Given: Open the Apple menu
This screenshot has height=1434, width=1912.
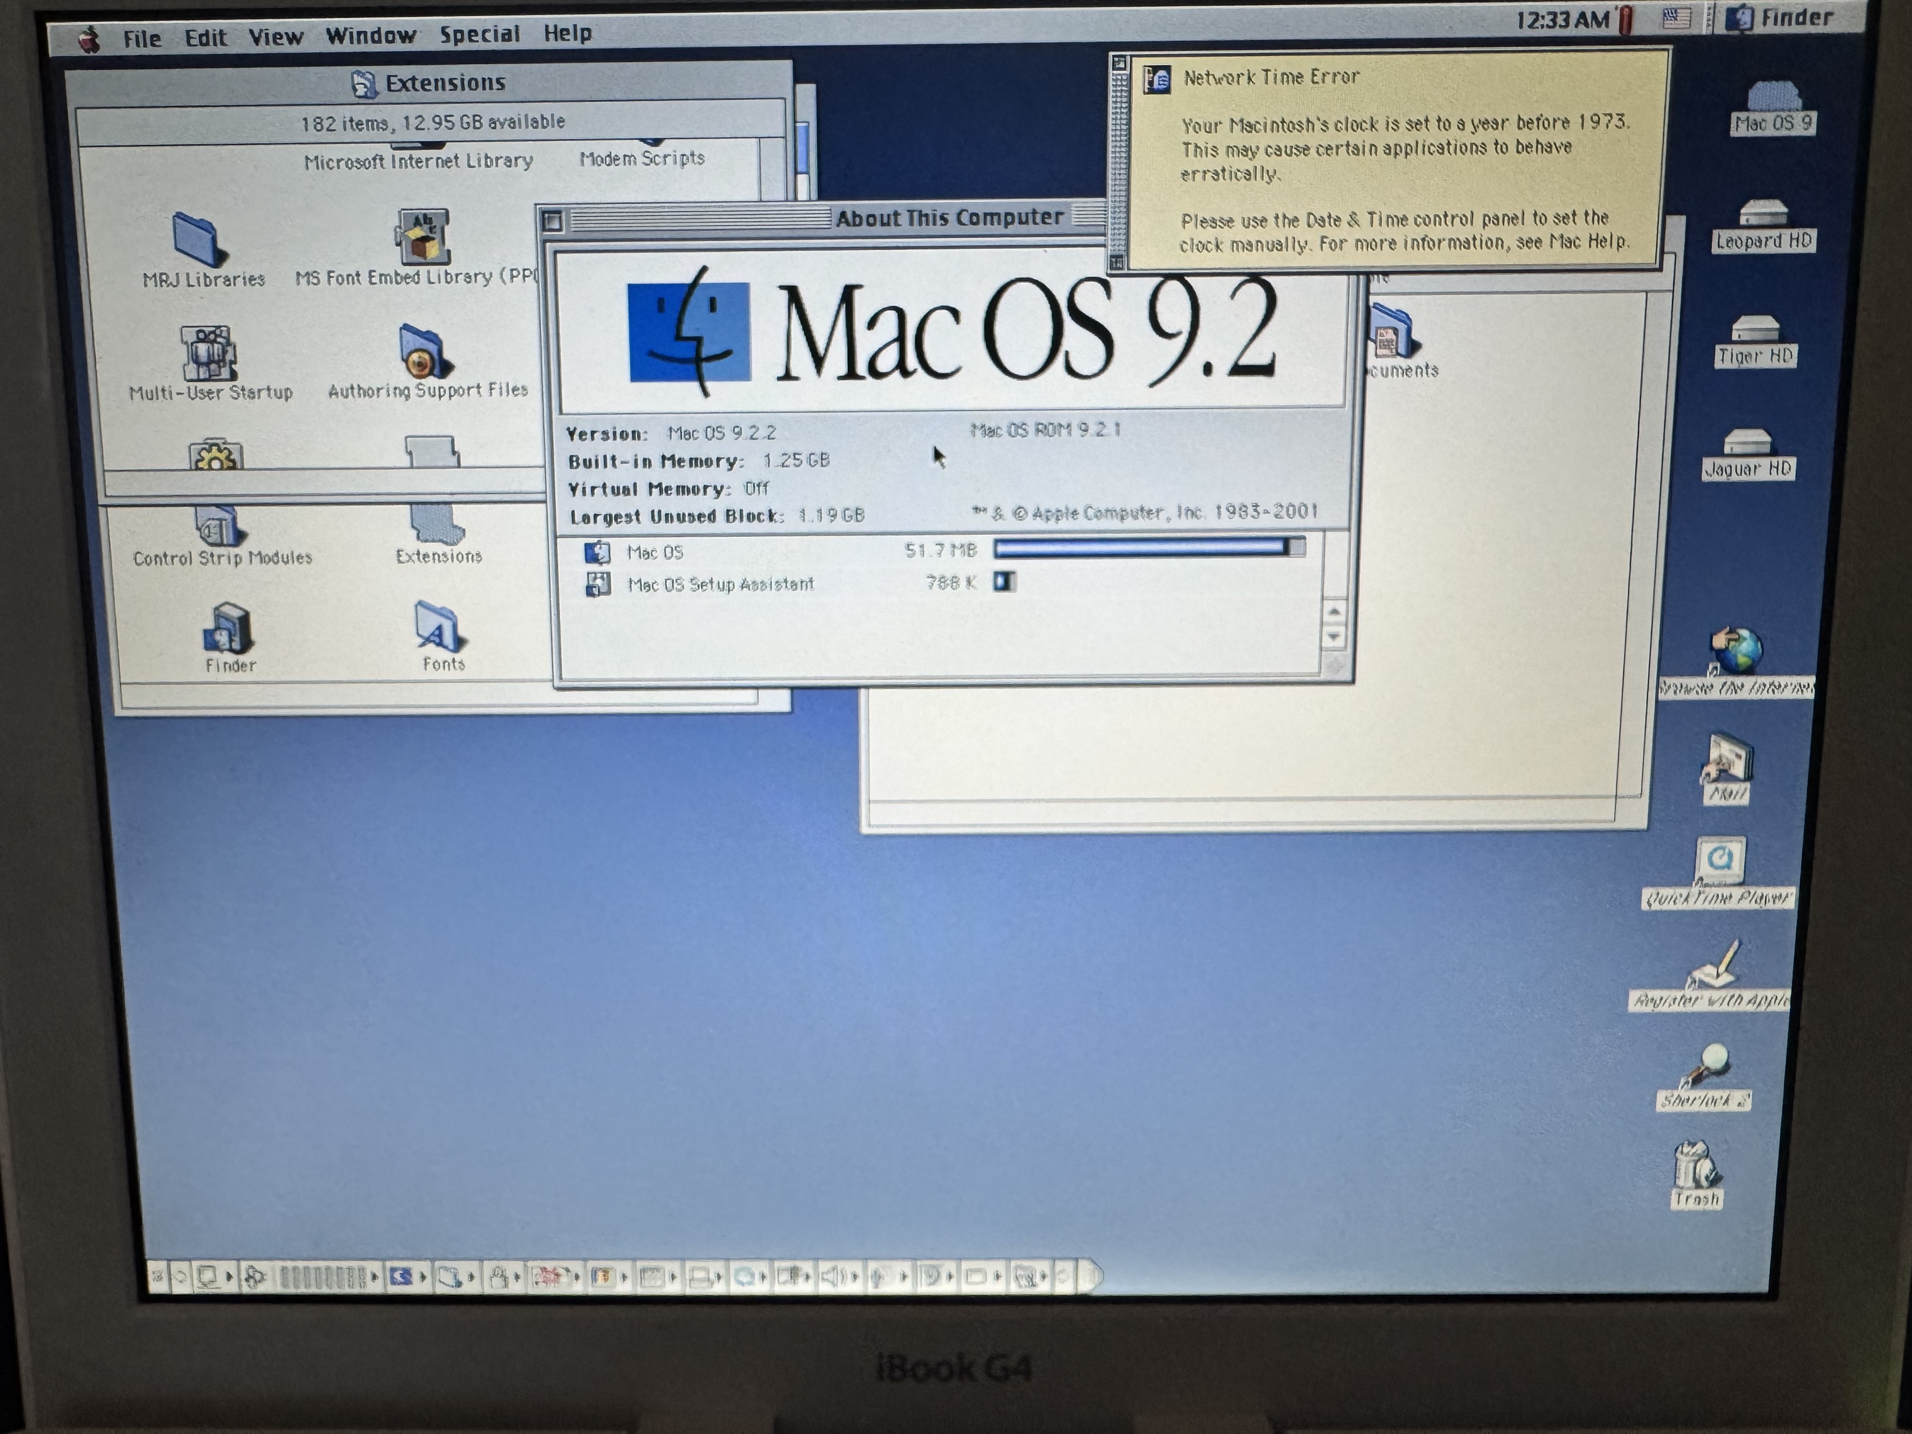Looking at the screenshot, I should pyautogui.click(x=89, y=40).
